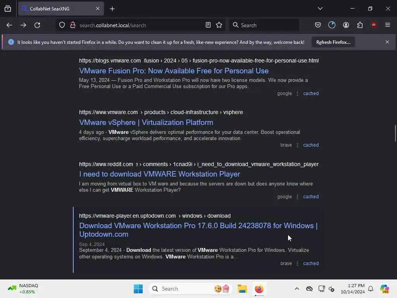Viewport: 397px width, 298px height.
Task: Expand the list all tabs chevron
Action: coord(320,9)
